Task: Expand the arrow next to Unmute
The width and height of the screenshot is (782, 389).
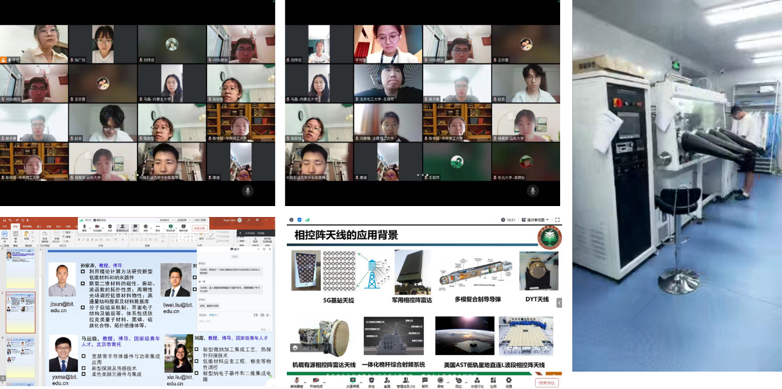Action: point(305,381)
